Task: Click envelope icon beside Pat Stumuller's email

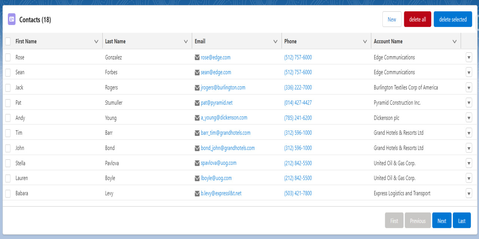Action: click(x=197, y=102)
